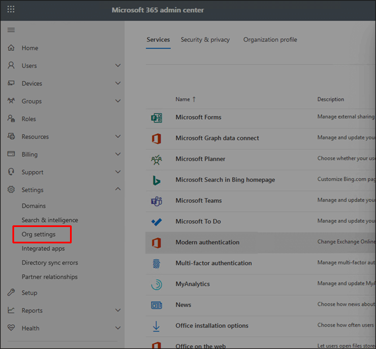Sort services by Name column header

pos(183,99)
